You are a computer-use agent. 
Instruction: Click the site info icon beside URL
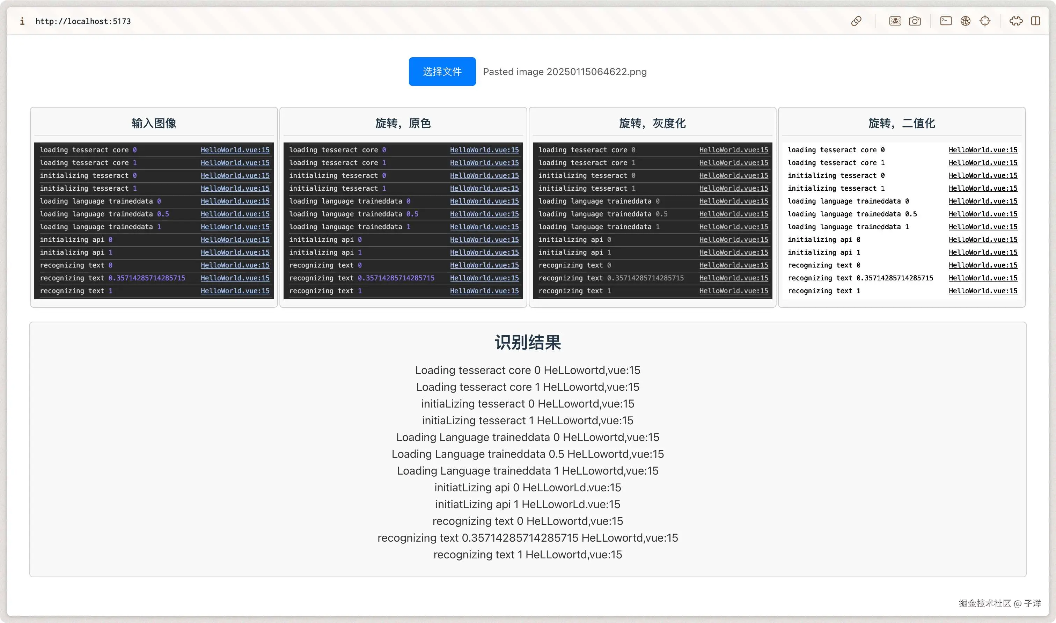22,21
